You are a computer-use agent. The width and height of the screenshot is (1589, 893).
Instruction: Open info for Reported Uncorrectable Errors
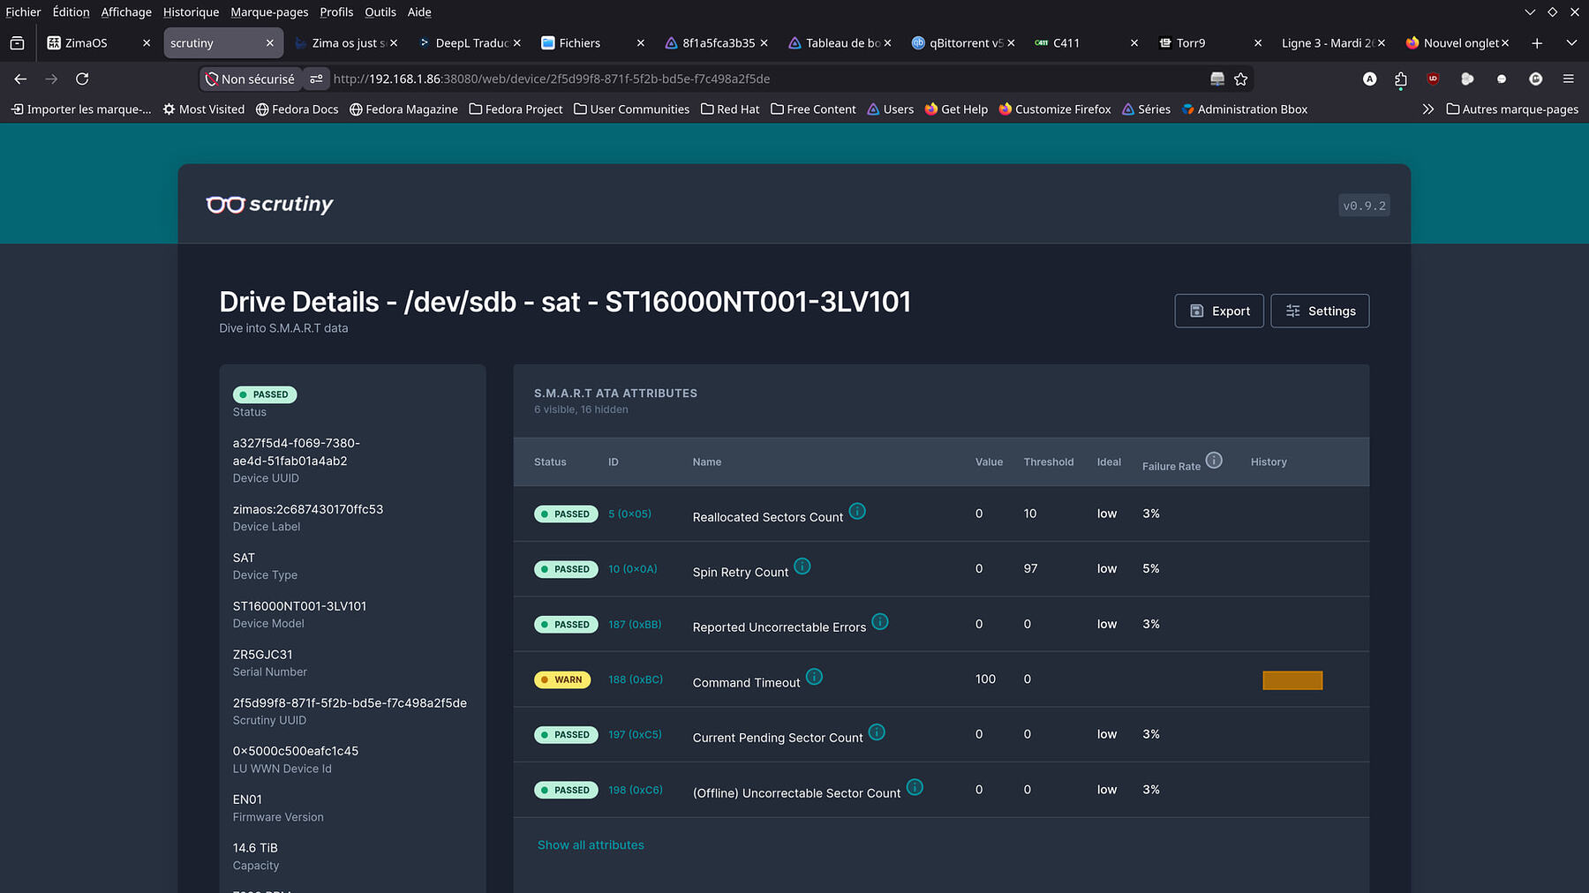(x=880, y=621)
